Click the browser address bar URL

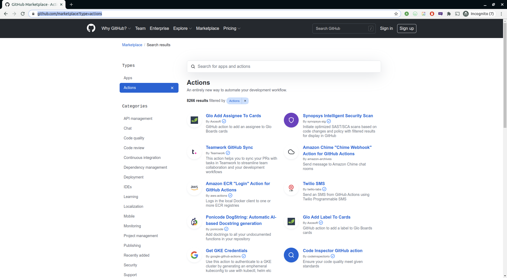(70, 14)
